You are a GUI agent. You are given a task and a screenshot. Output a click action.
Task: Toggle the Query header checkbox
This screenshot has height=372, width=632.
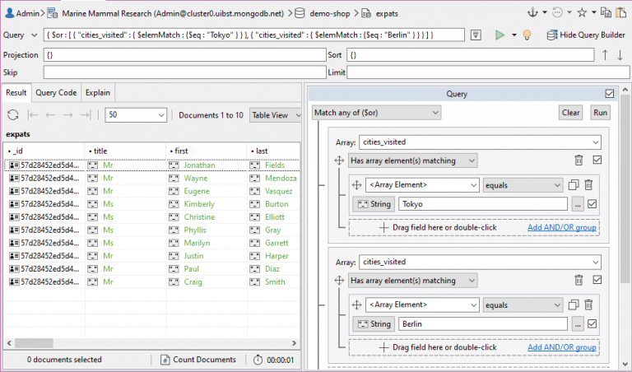click(x=609, y=94)
